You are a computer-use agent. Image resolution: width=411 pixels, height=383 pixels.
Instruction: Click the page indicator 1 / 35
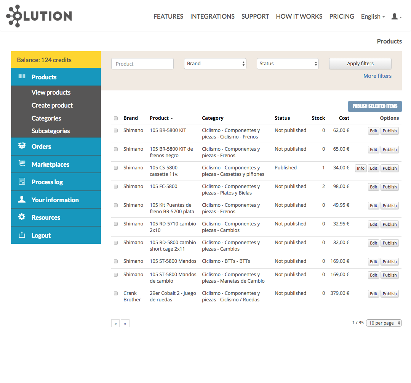[358, 323]
